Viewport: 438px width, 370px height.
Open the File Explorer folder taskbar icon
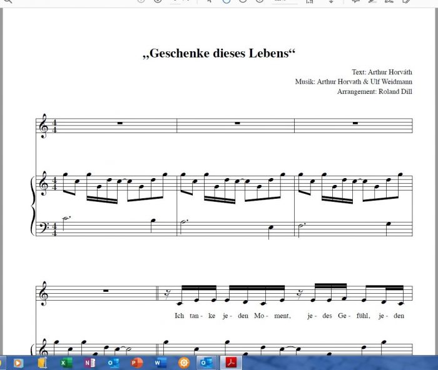[x=42, y=362]
